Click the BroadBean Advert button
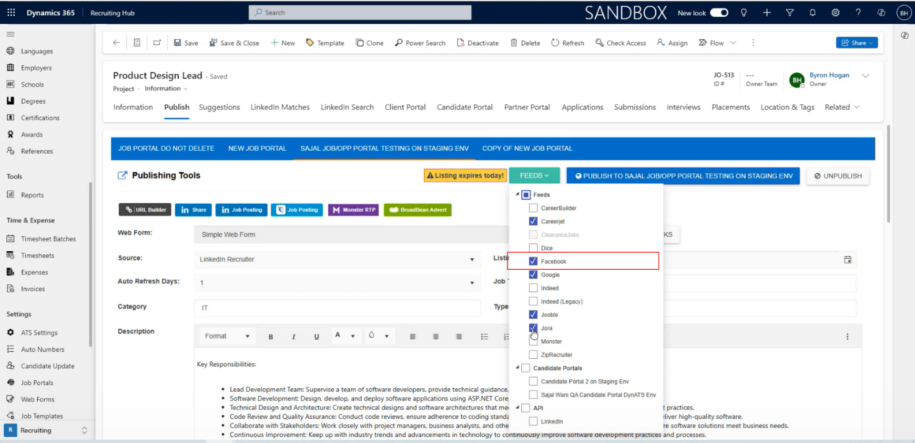 pos(417,210)
